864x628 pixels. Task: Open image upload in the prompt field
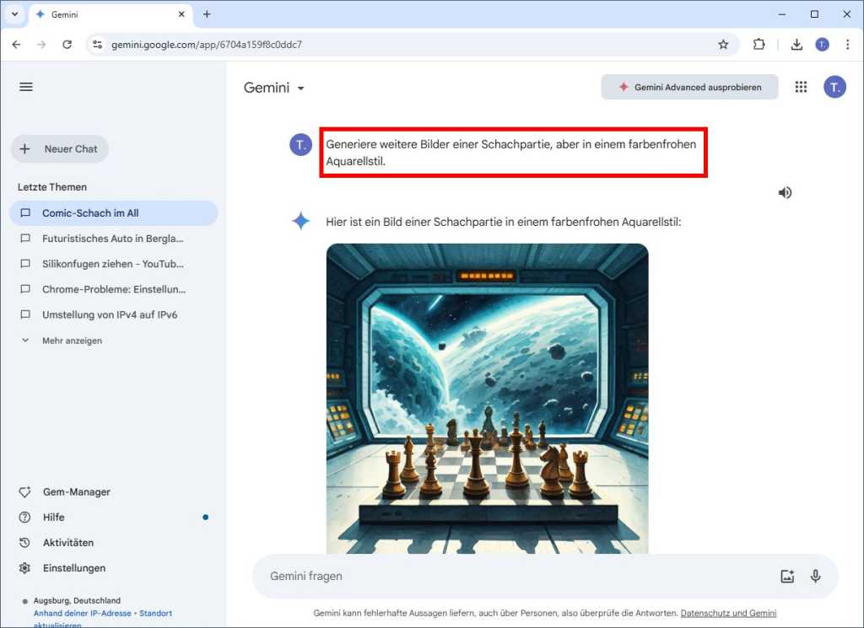point(787,576)
